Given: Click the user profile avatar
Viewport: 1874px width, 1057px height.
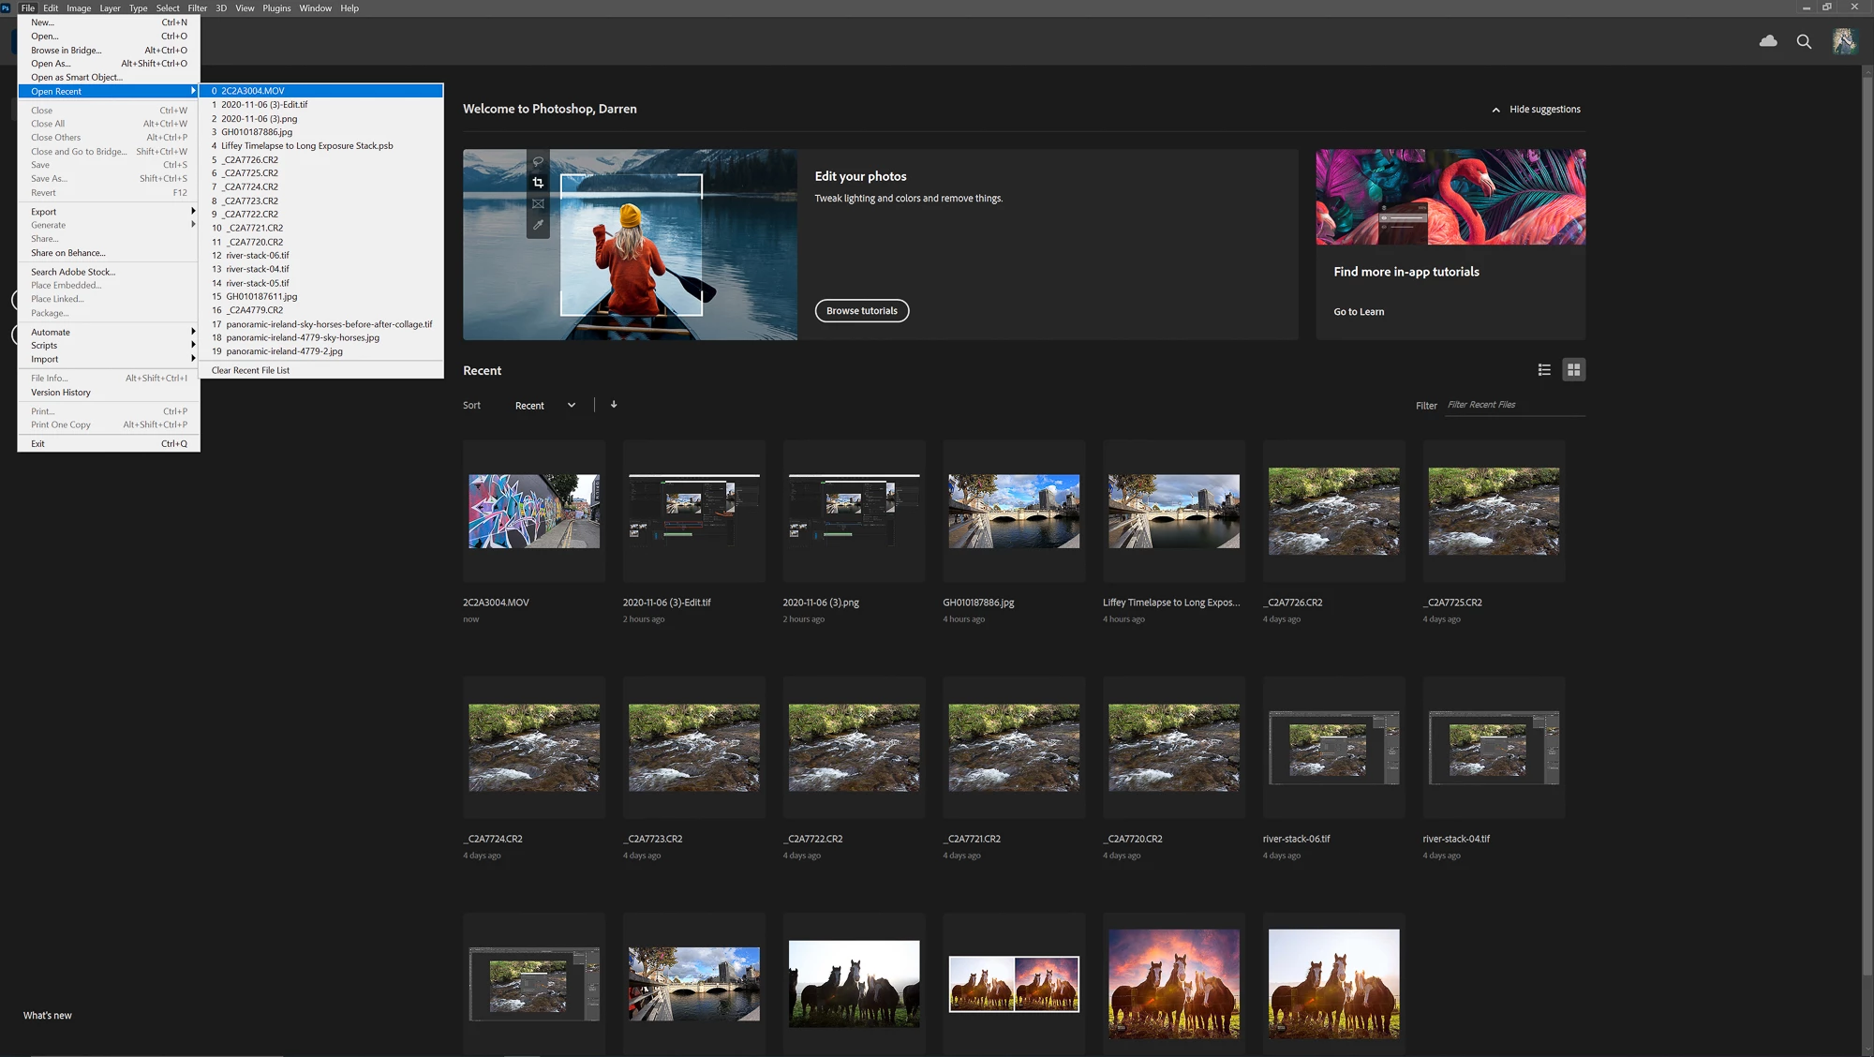Looking at the screenshot, I should pos(1844,41).
